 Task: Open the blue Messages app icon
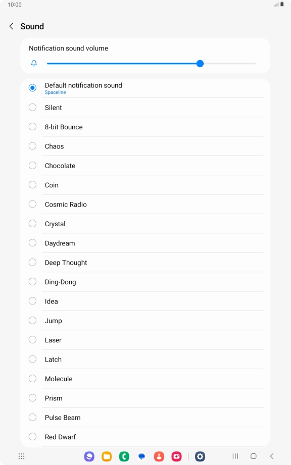(x=142, y=456)
